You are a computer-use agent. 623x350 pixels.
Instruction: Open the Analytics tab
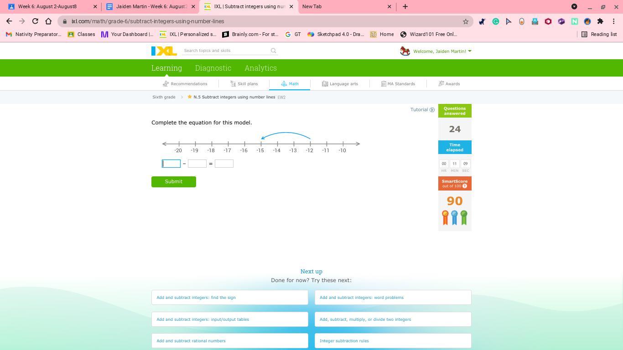click(x=260, y=68)
